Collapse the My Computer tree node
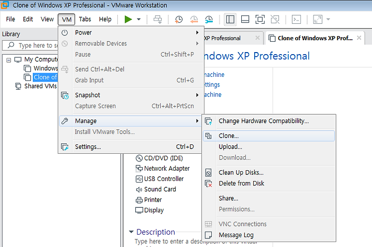Screen dimensions: 372x247 pyautogui.click(x=9, y=60)
